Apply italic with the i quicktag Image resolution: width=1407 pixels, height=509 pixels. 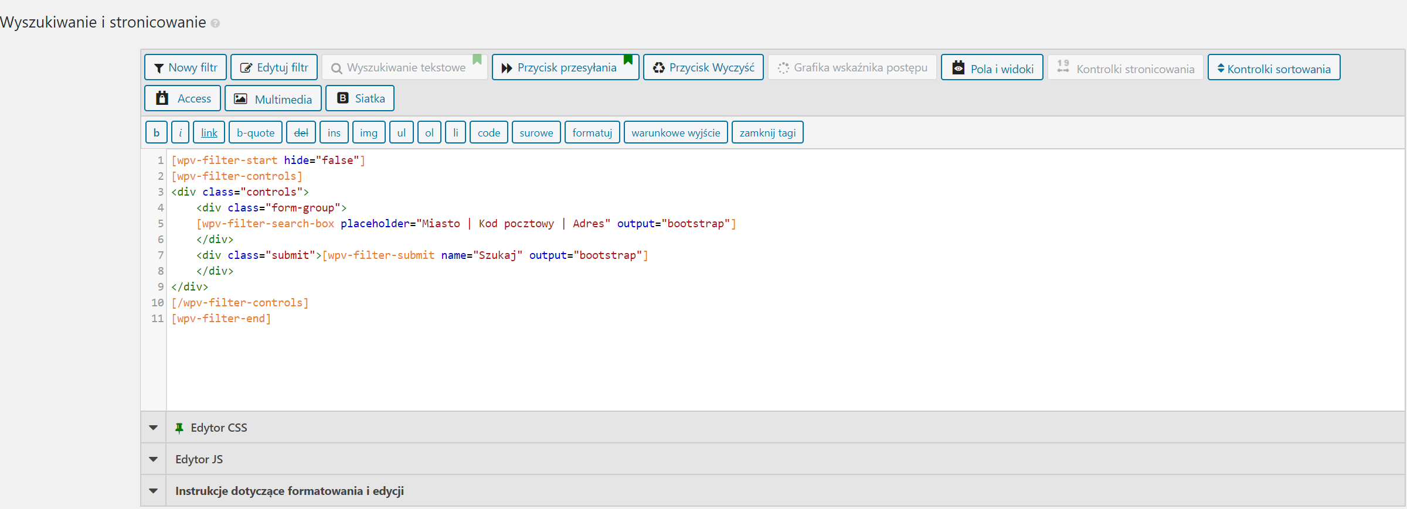tap(180, 132)
